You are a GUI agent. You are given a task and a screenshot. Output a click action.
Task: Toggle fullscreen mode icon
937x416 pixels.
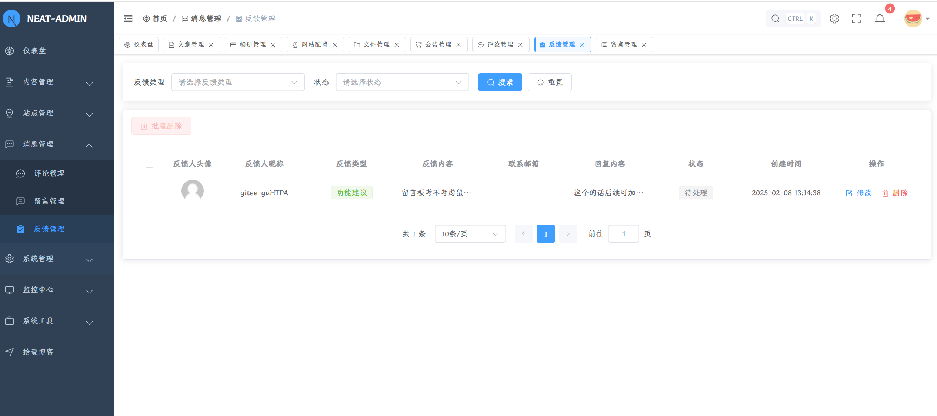(857, 19)
